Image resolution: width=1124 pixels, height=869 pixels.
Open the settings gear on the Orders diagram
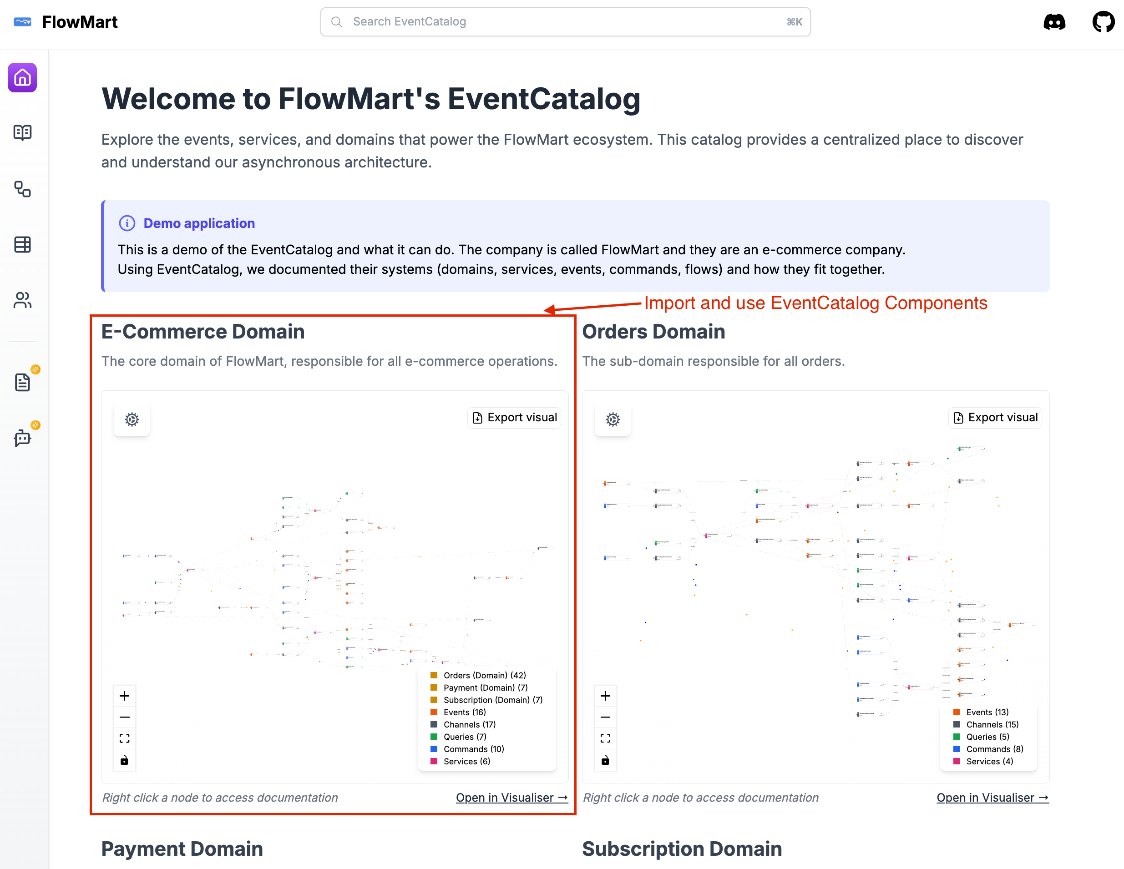[x=613, y=419]
